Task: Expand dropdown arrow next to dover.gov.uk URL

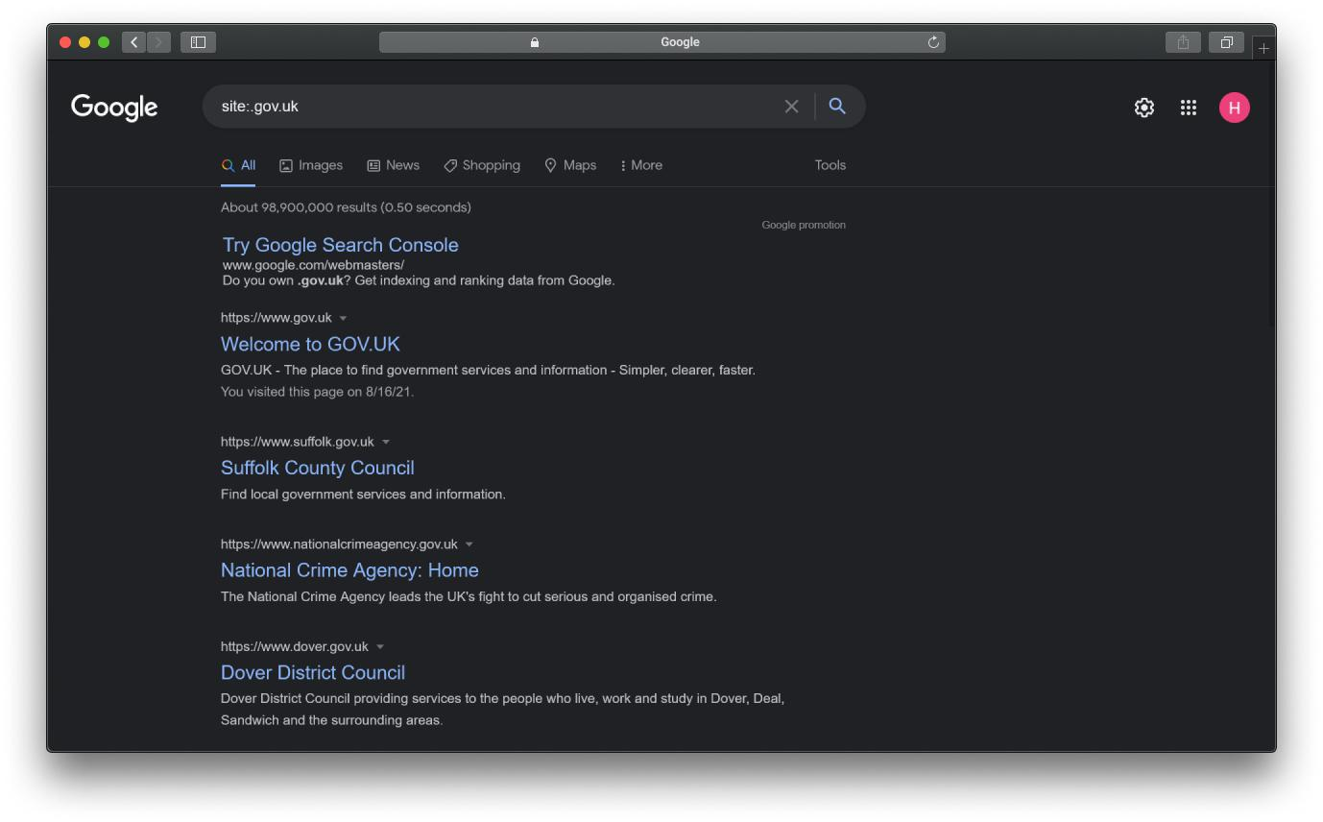Action: 380,647
